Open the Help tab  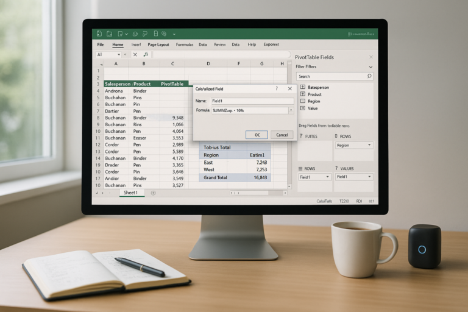pyautogui.click(x=252, y=44)
